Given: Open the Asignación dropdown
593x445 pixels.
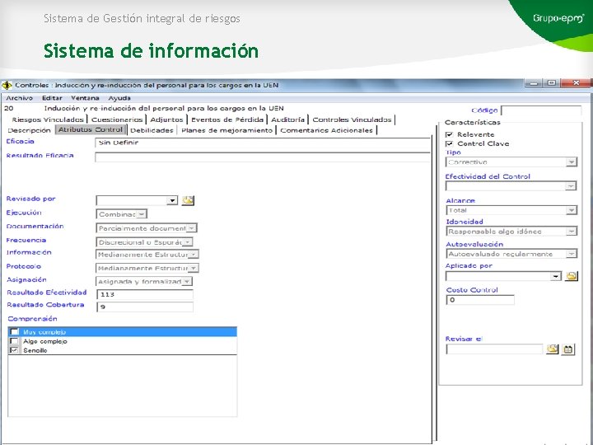Looking at the screenshot, I should pos(187,282).
